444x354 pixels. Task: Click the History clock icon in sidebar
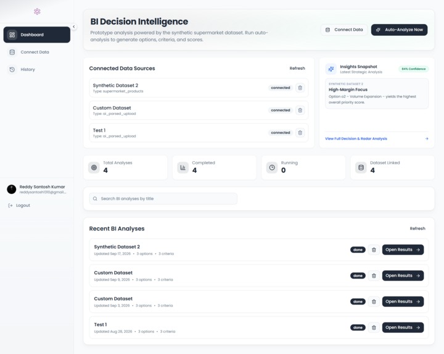12,69
